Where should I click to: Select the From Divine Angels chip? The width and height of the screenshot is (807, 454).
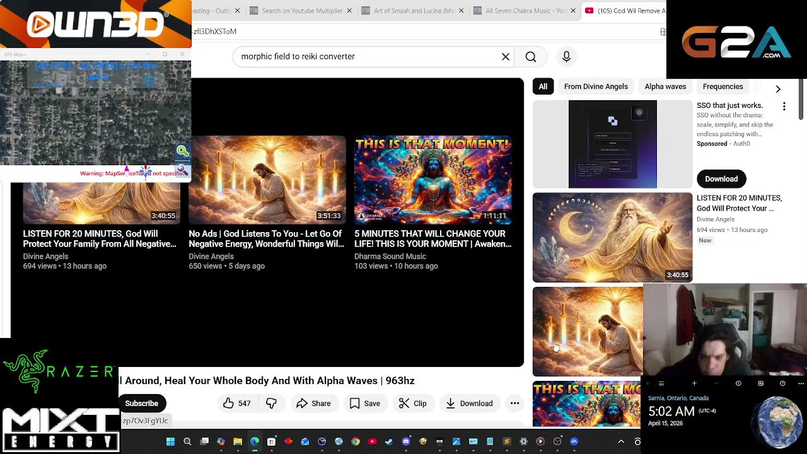596,86
